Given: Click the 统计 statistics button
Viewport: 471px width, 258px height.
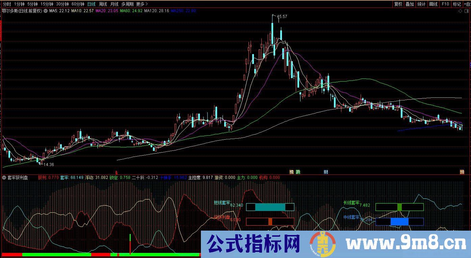Looking at the screenshot, I should coord(421,4).
